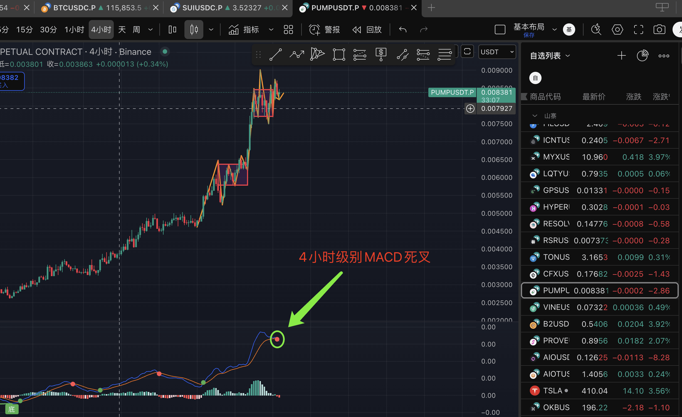Redo the chart action

(424, 30)
